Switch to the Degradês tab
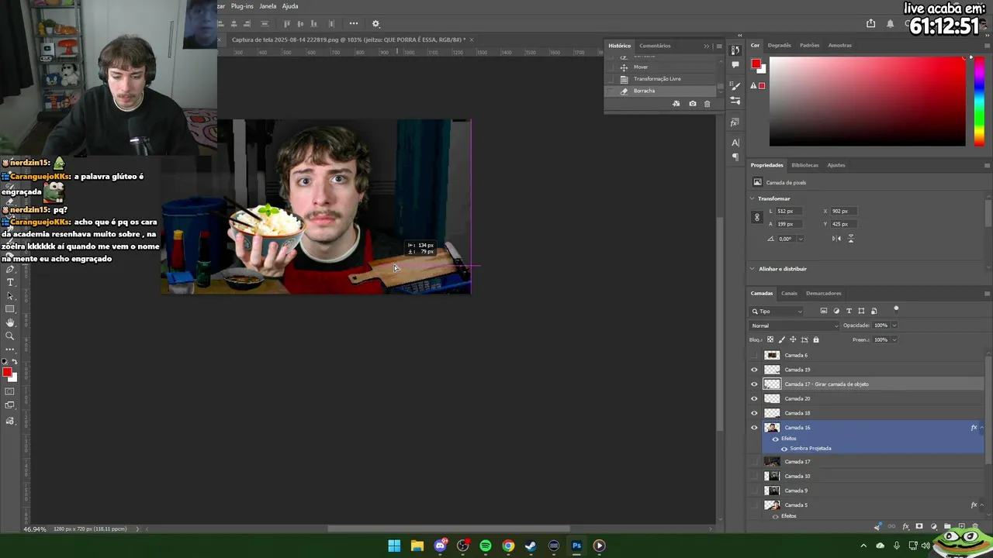This screenshot has width=993, height=558. tap(780, 45)
